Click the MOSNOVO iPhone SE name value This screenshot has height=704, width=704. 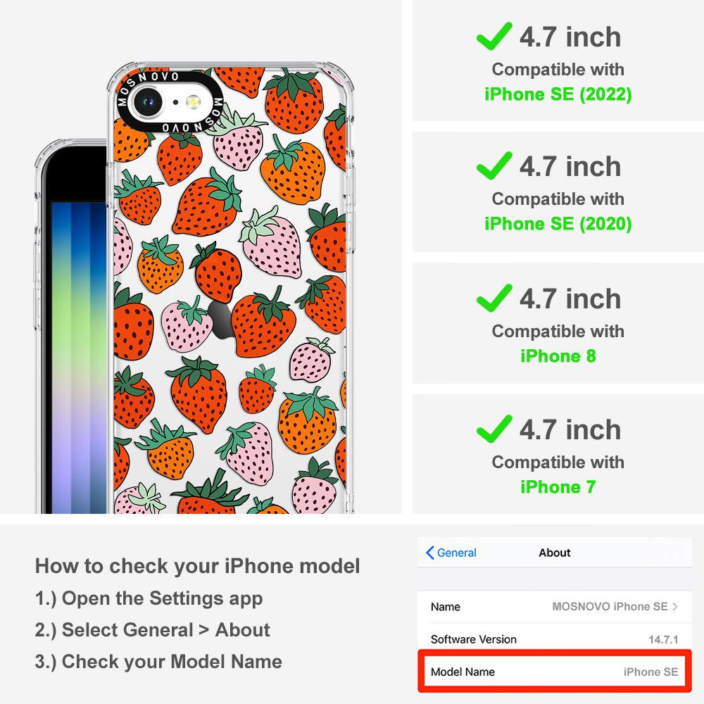(610, 607)
